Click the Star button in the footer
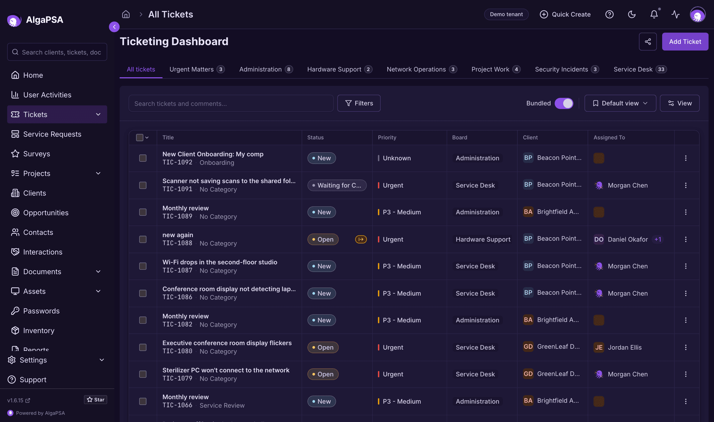 pos(95,399)
